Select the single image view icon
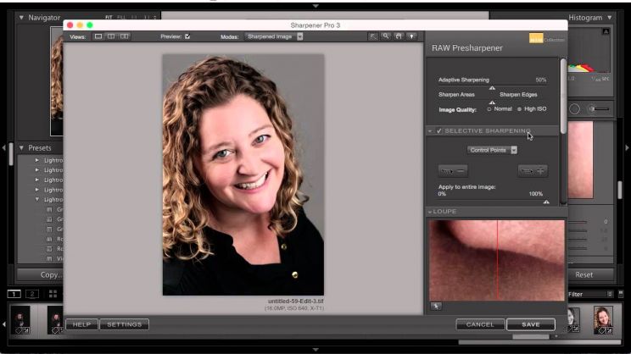 pyautogui.click(x=98, y=36)
